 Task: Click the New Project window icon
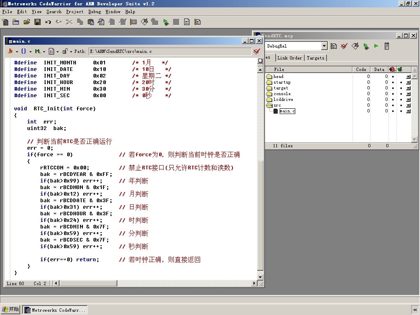tap(16, 22)
